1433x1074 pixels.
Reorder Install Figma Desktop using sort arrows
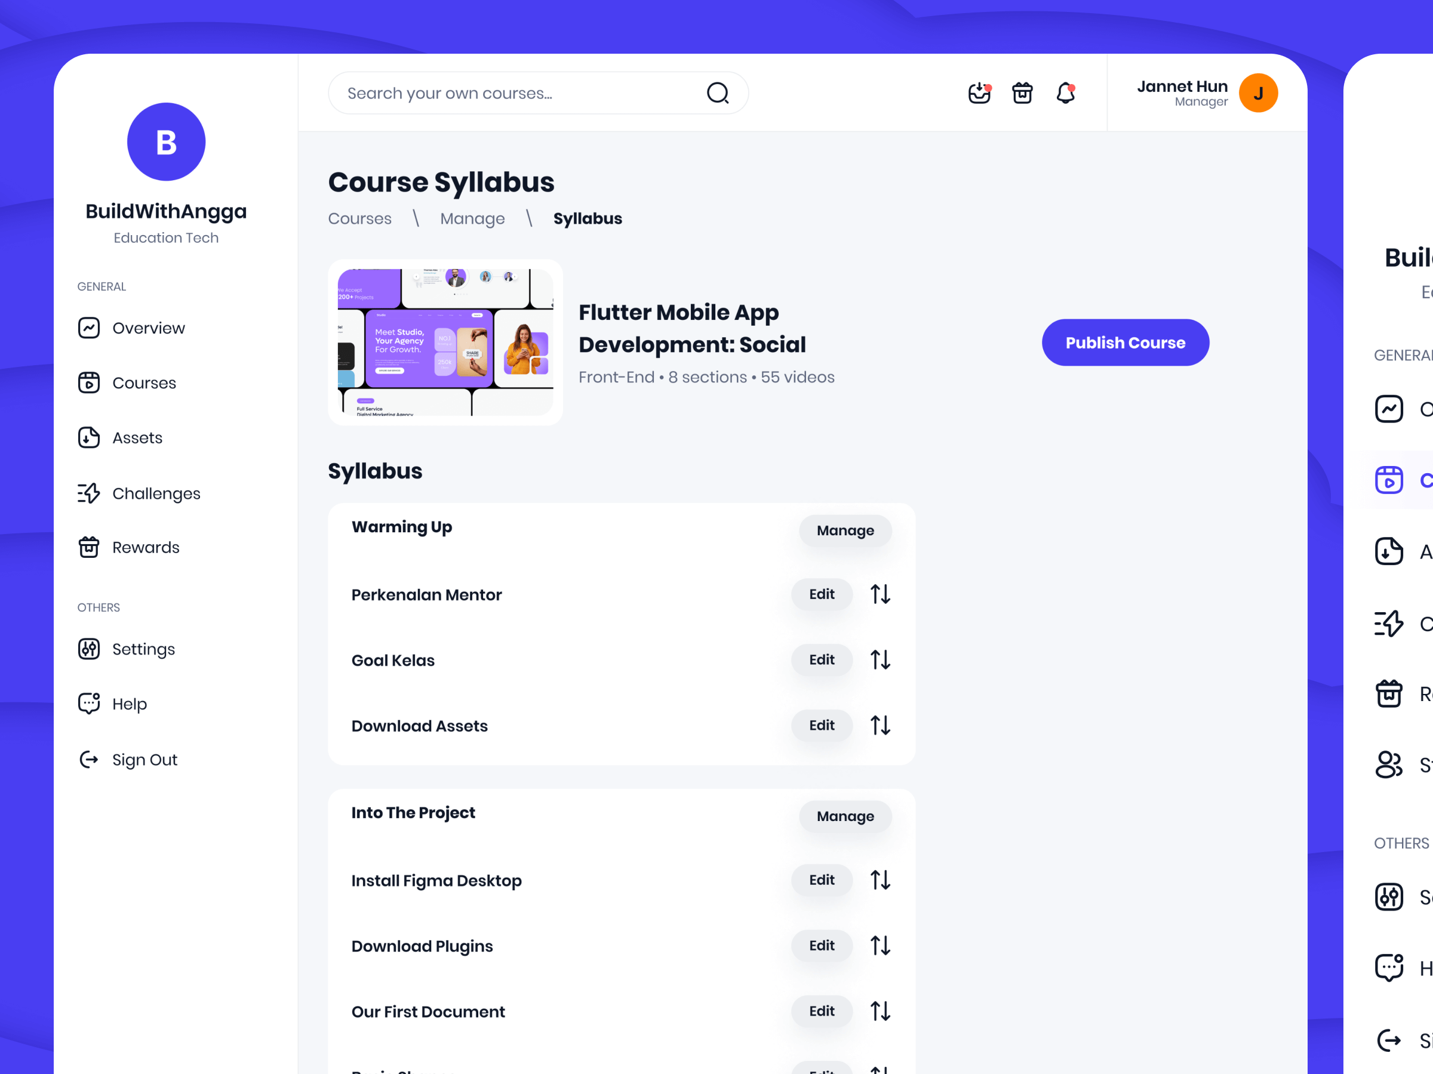pos(881,880)
